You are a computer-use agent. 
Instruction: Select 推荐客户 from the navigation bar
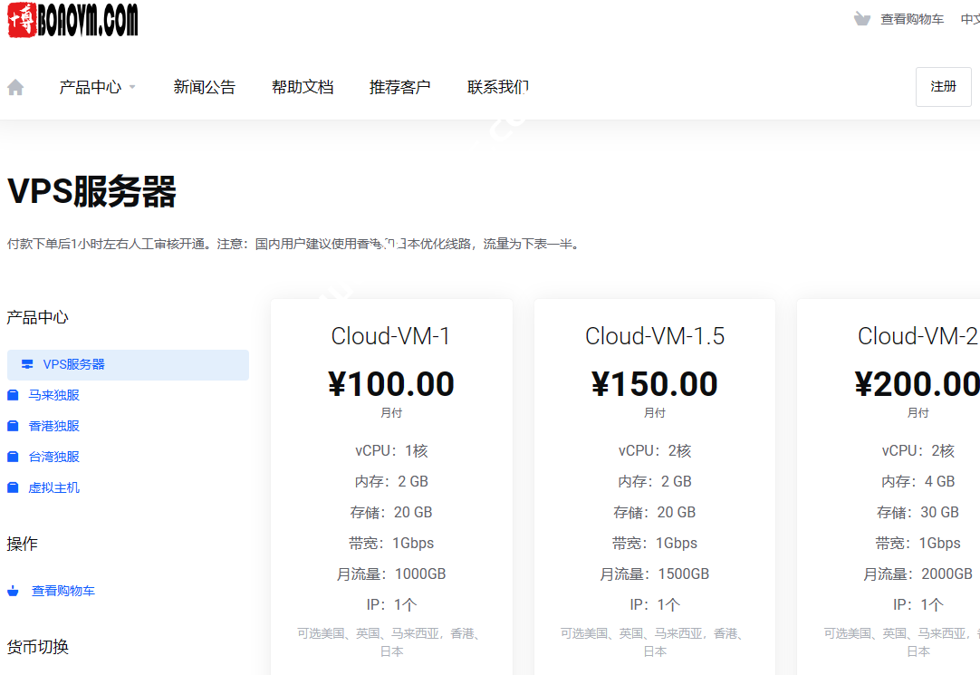400,86
